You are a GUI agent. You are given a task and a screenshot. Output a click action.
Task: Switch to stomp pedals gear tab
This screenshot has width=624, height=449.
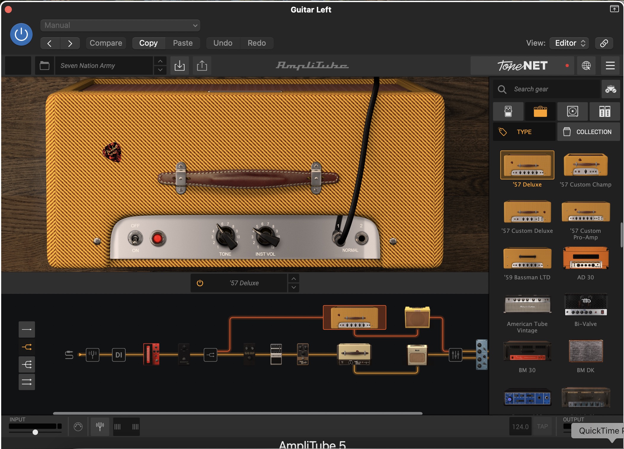pos(508,112)
